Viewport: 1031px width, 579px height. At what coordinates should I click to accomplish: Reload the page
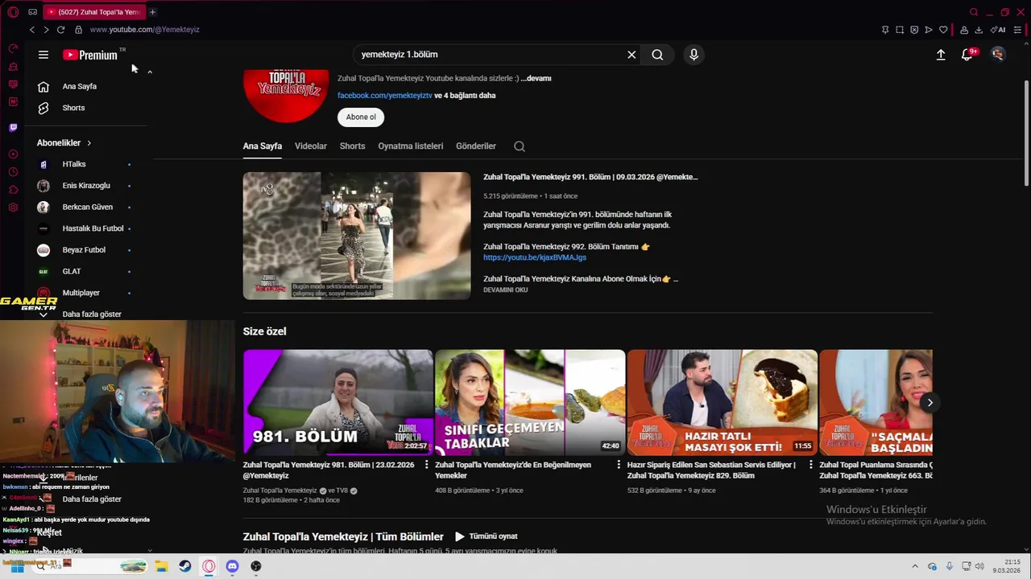(60, 30)
